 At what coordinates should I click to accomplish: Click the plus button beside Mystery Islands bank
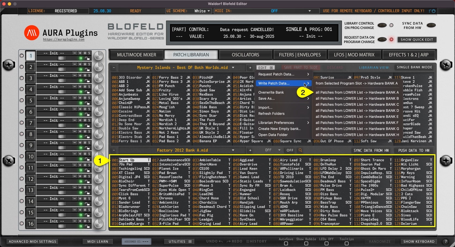pos(250,67)
